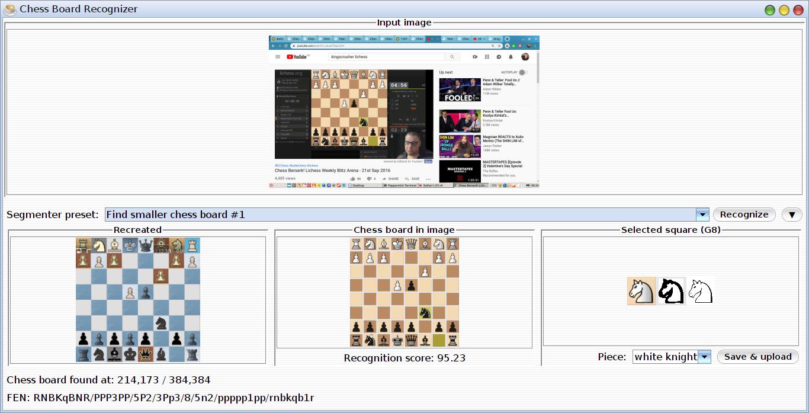
Task: Click the cropped white knight square image
Action: [x=641, y=291]
